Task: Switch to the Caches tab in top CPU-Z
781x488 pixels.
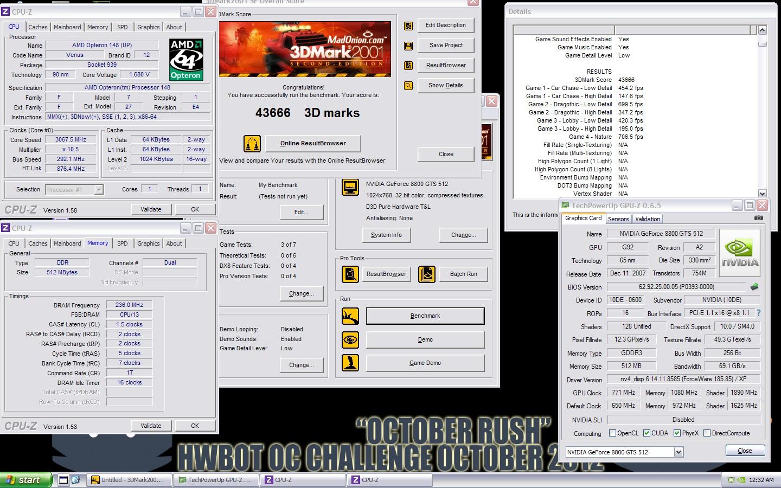Action: coord(38,27)
